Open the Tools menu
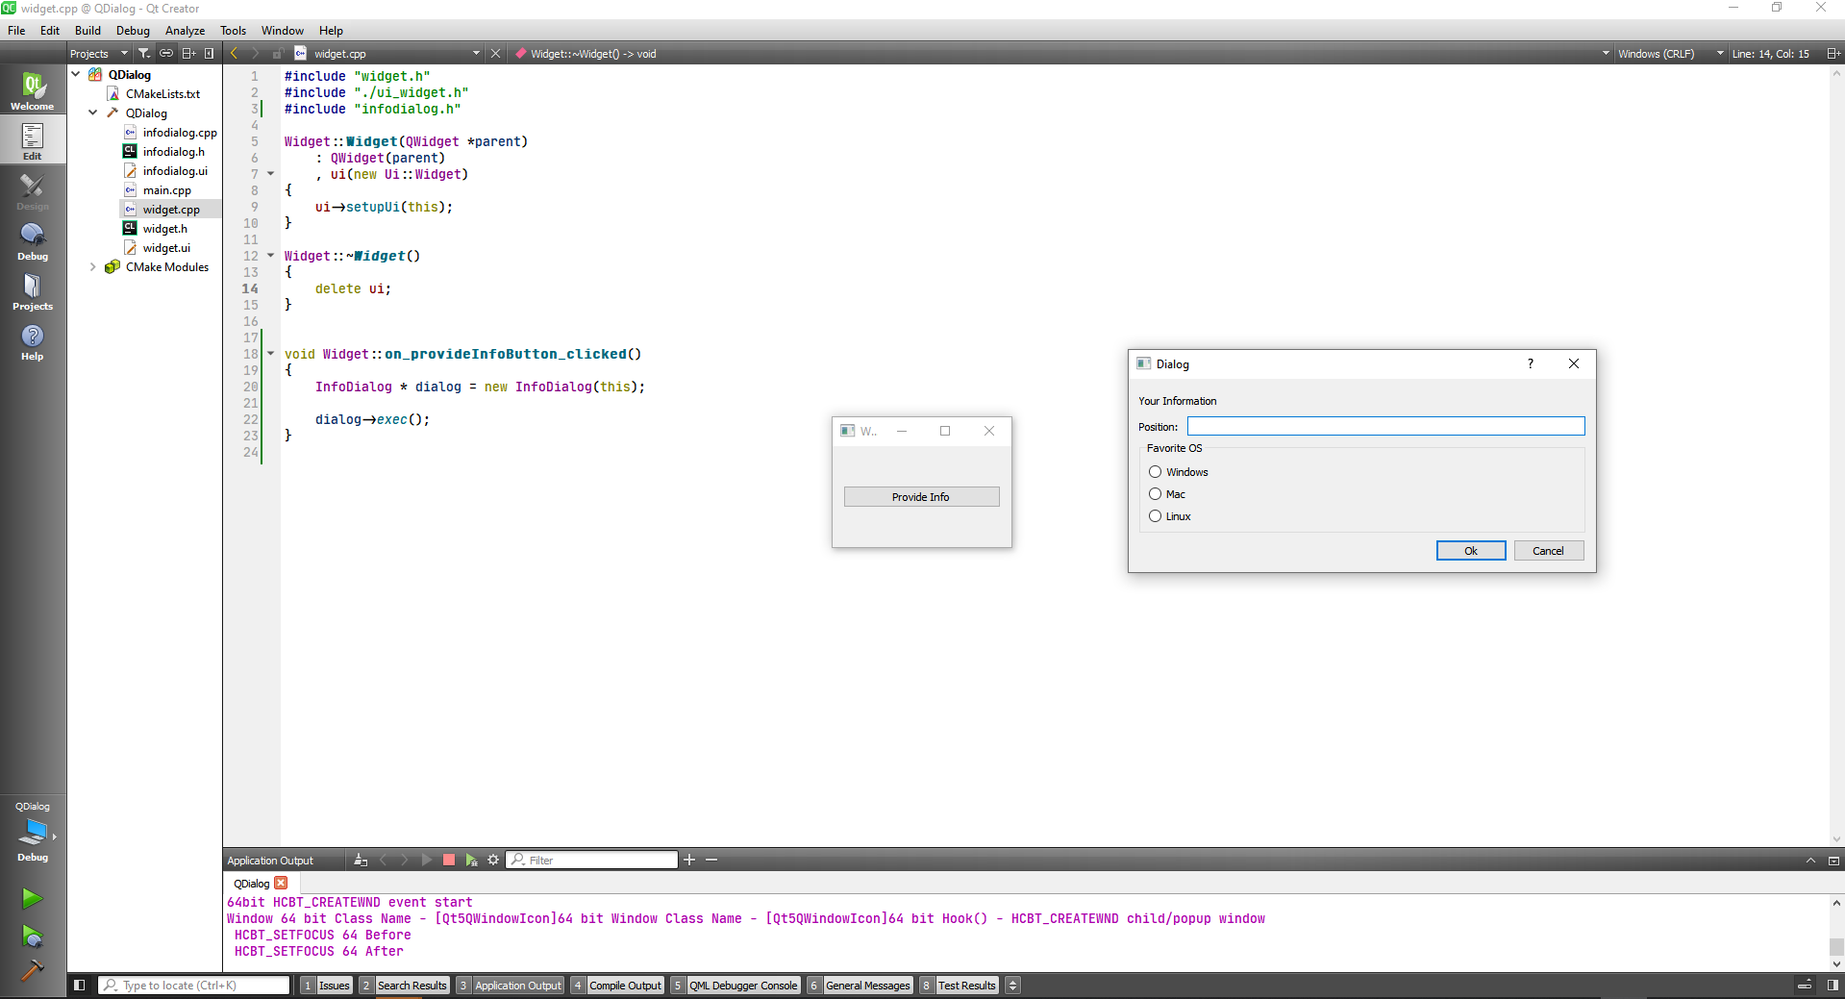Viewport: 1845px width, 999px height. pyautogui.click(x=233, y=30)
